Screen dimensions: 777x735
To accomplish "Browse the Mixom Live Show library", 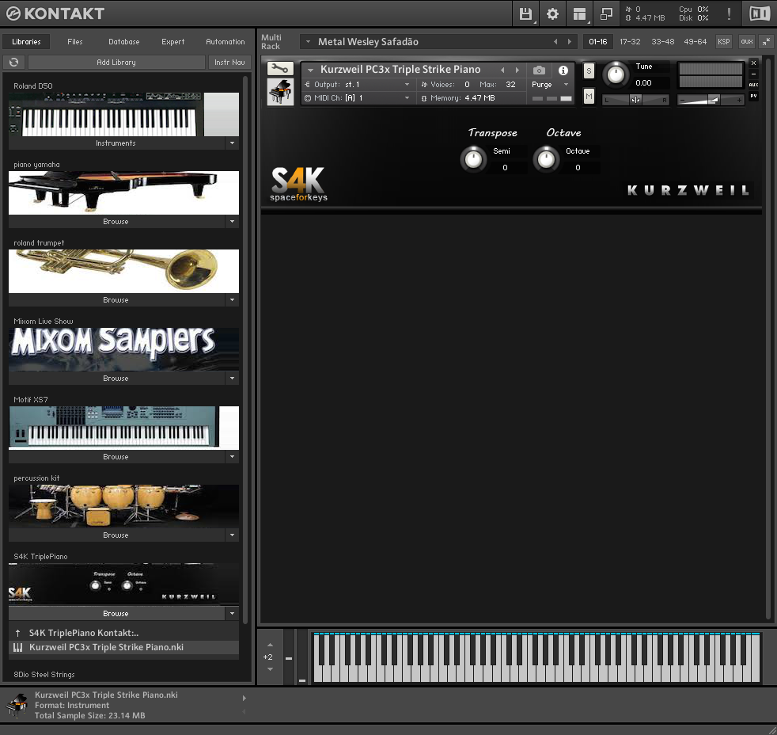I will click(x=116, y=378).
